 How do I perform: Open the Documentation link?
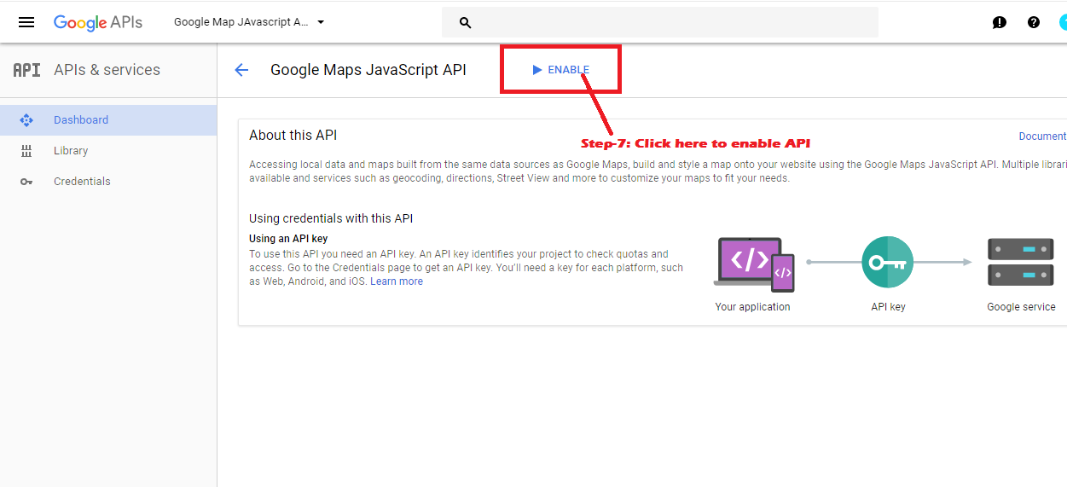pos(1042,136)
